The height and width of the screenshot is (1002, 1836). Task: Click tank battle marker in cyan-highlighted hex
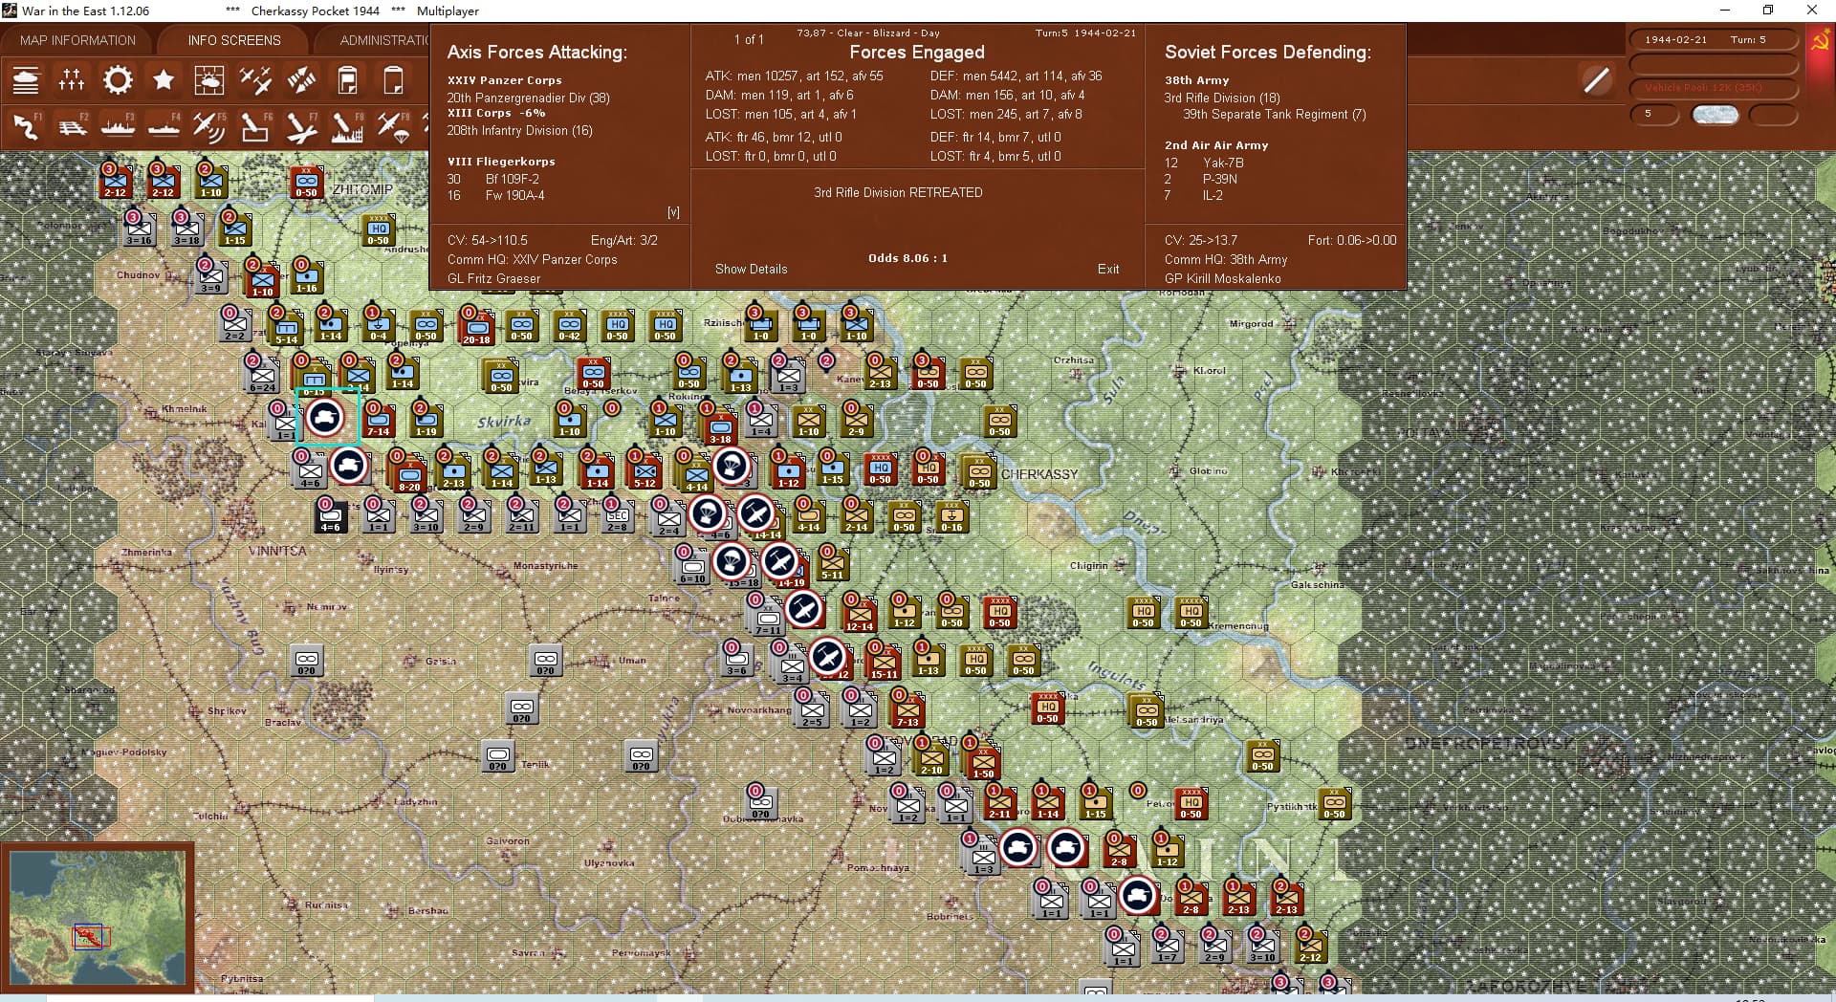[x=325, y=418]
